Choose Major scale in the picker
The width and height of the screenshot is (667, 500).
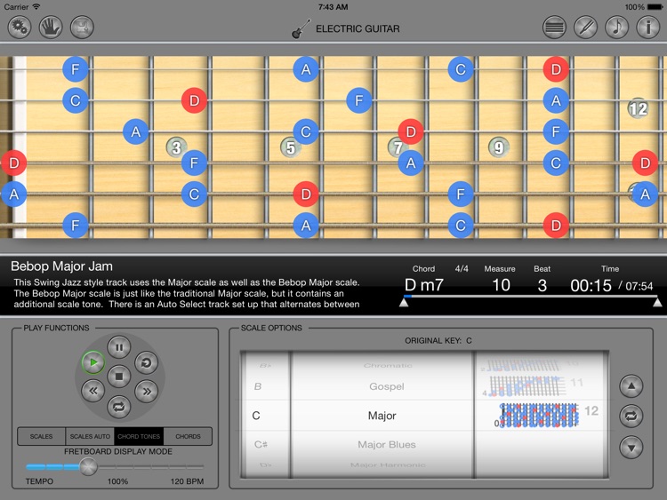point(382,416)
